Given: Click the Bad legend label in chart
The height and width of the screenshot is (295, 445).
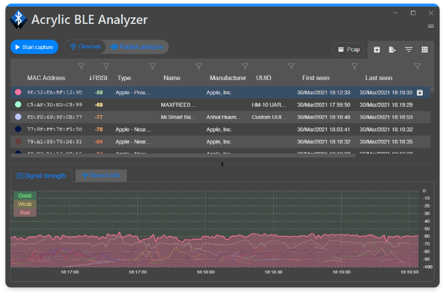Looking at the screenshot, I should point(25,213).
